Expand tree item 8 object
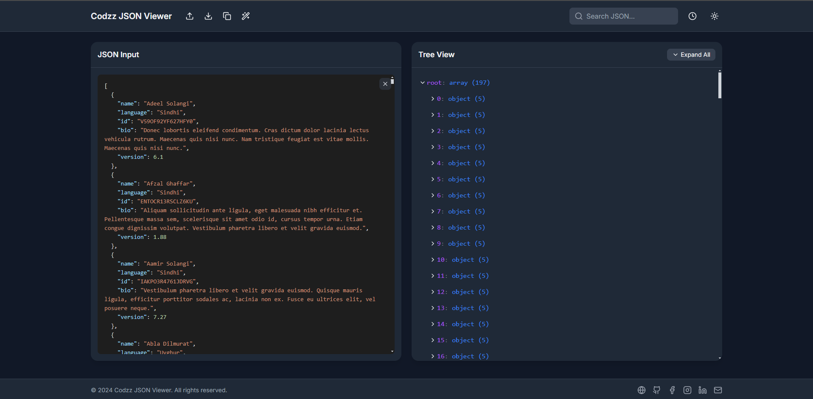This screenshot has width=813, height=399. (x=433, y=227)
